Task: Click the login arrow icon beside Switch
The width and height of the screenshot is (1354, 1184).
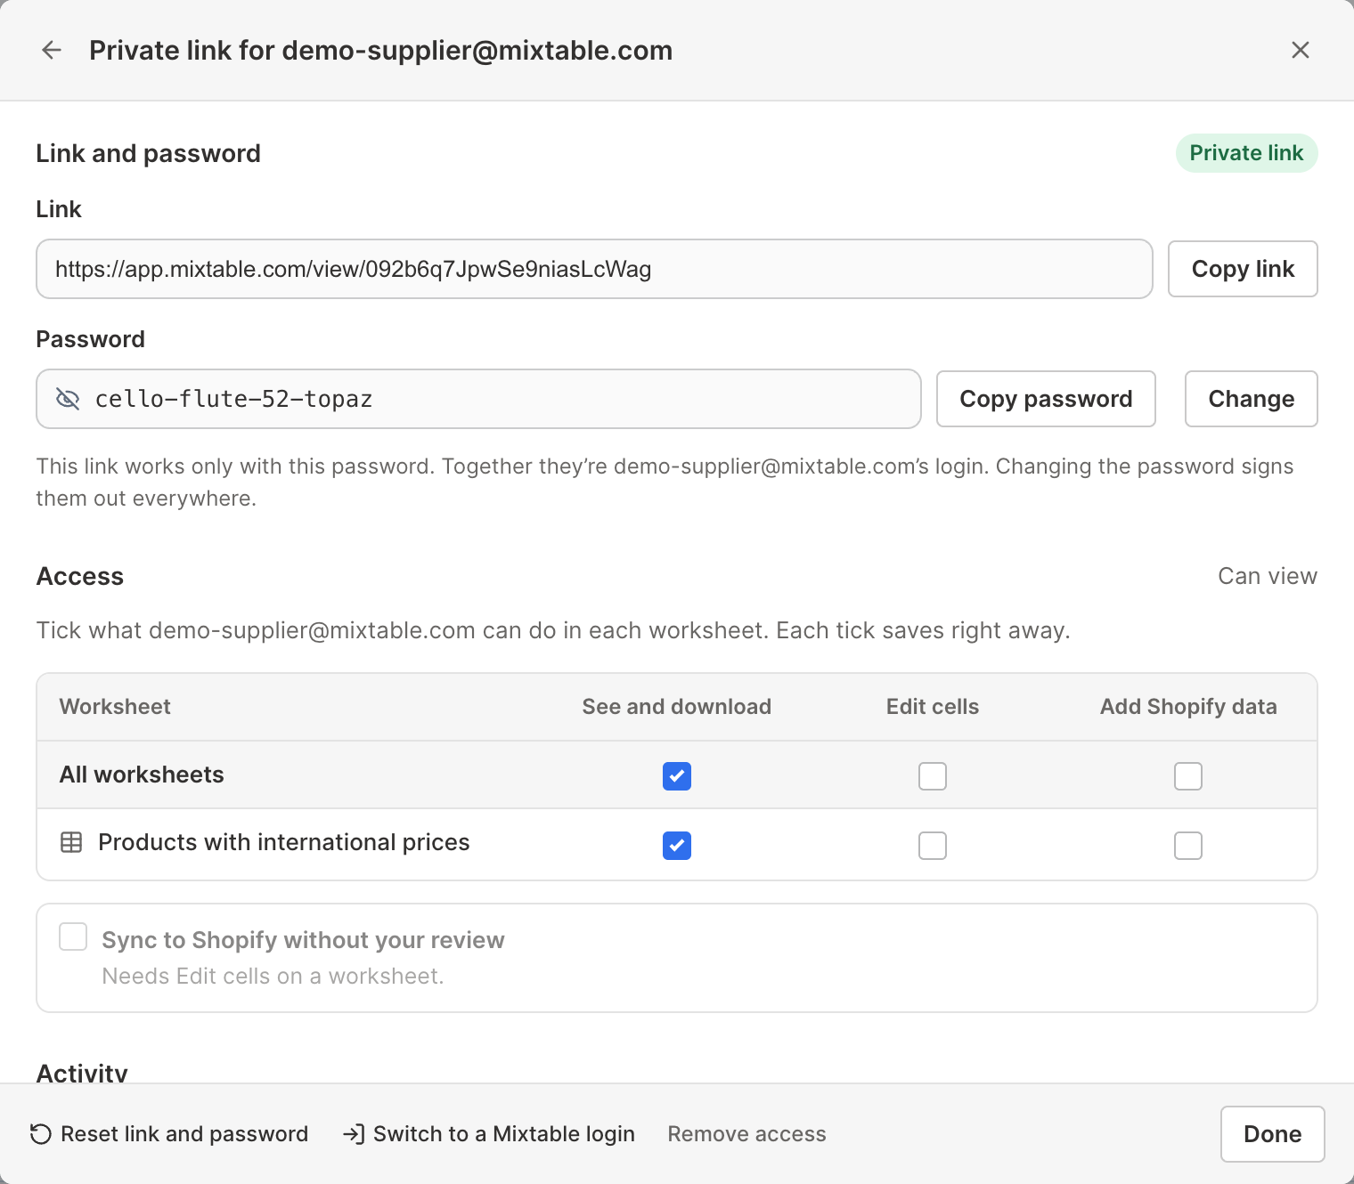Action: 354,1134
